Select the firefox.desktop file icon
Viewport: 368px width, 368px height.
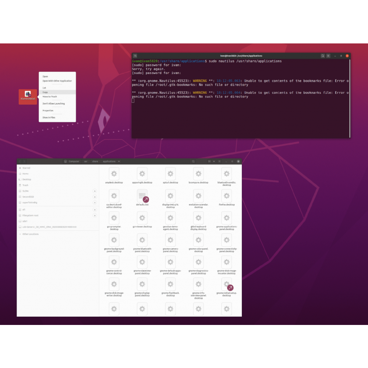coord(227,196)
